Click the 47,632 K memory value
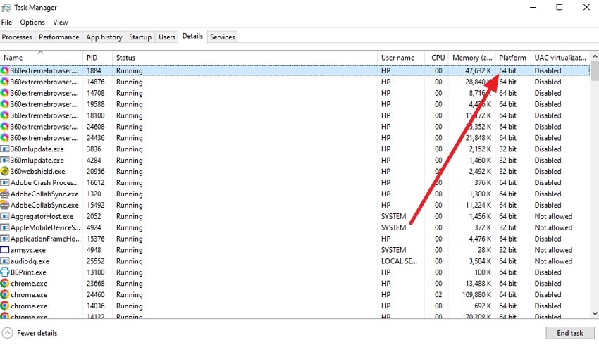The height and width of the screenshot is (345, 599). (478, 70)
